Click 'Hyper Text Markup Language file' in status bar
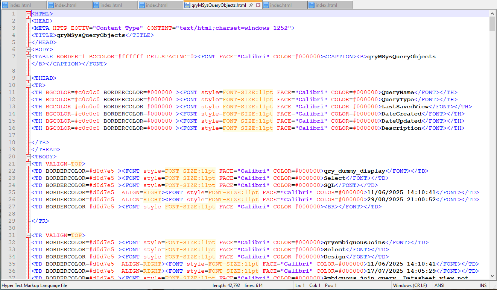Screen dimensions: 497x290 (35, 285)
